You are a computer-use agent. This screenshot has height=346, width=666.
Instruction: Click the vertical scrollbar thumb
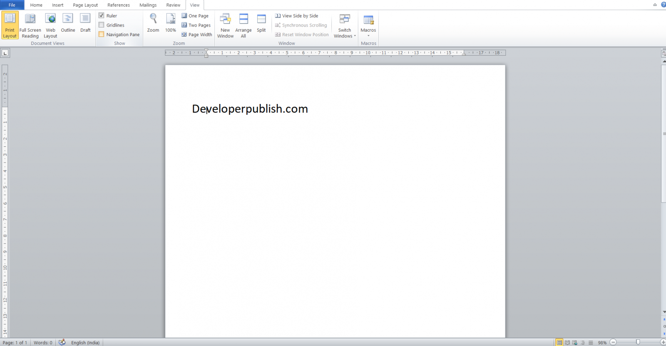[x=664, y=134]
